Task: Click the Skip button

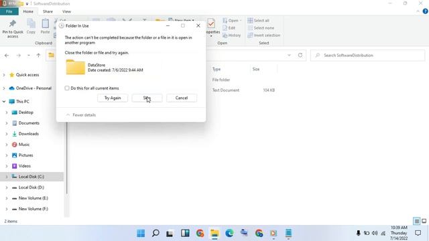Action: click(147, 98)
